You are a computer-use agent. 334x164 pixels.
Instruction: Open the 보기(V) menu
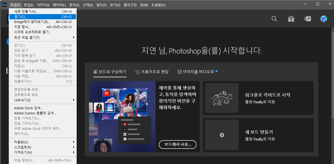coord(115,5)
